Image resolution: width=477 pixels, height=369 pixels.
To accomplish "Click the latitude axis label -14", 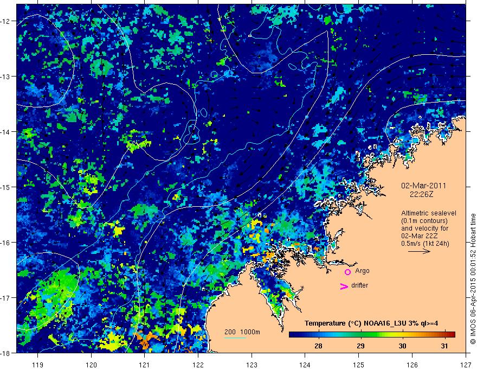I will point(5,132).
